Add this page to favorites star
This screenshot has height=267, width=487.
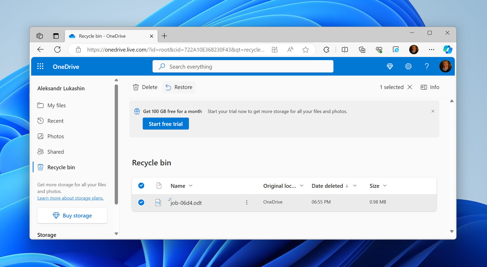click(x=306, y=50)
